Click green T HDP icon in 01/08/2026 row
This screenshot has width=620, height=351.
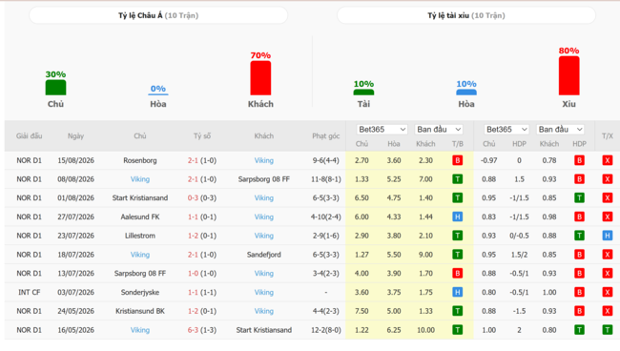tap(579, 198)
